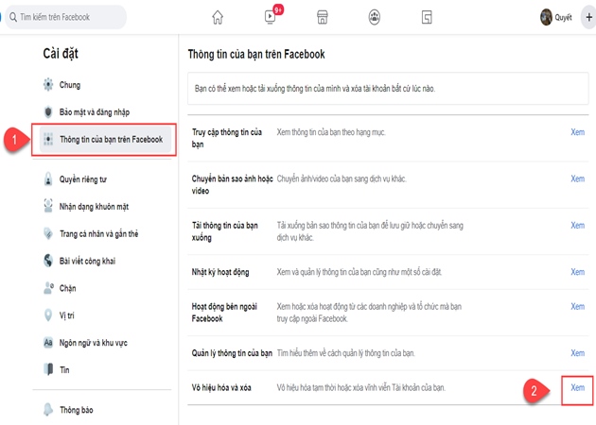The width and height of the screenshot is (596, 425).
Task: Click the Chặn blocked-user icon
Action: coord(48,288)
